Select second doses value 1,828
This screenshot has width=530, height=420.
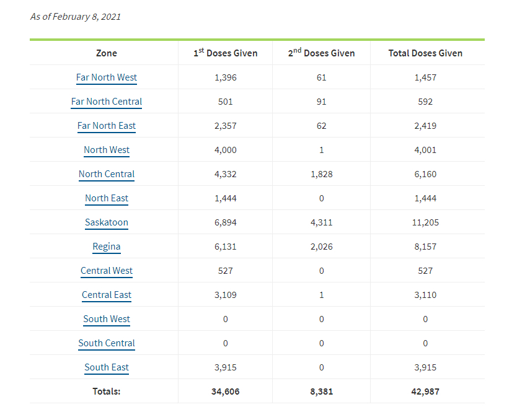click(322, 174)
